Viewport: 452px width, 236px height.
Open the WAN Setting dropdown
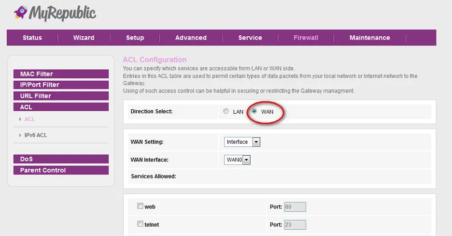click(242, 142)
